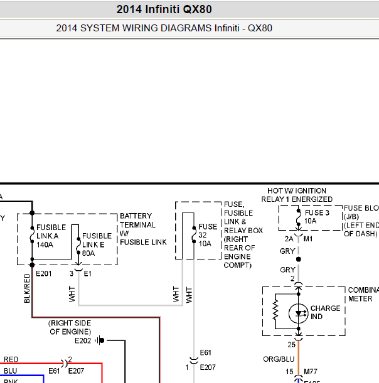Click the 'FUSE 32 10A' label
This screenshot has width=379, height=383.
pos(208,235)
